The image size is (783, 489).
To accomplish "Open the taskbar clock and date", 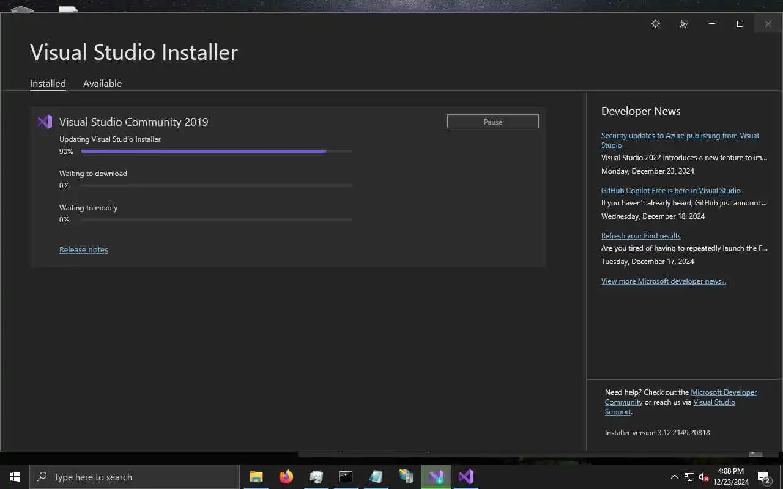I will (731, 477).
